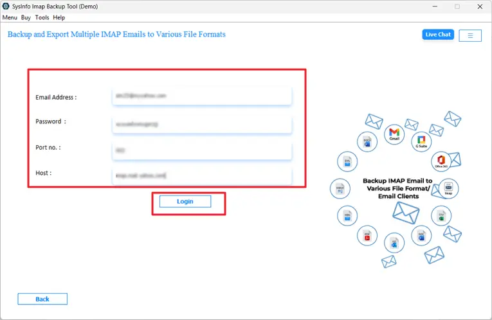The image size is (492, 320).
Task: Click the 'Backup and Export Multiple IMAP Emails' heading
Action: click(116, 34)
